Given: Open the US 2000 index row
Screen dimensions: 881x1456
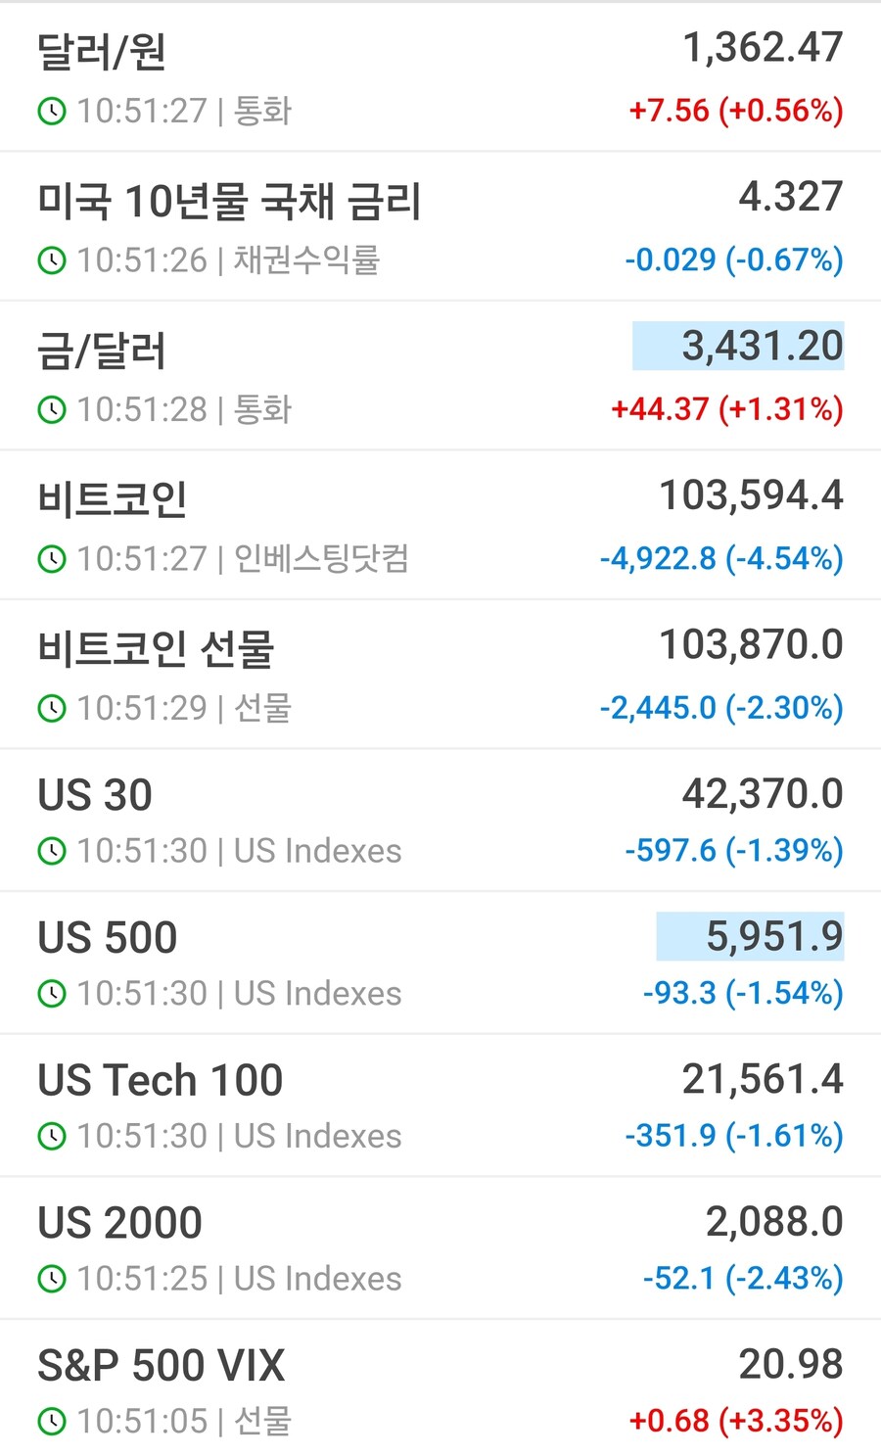Looking at the screenshot, I should pos(440,1247).
